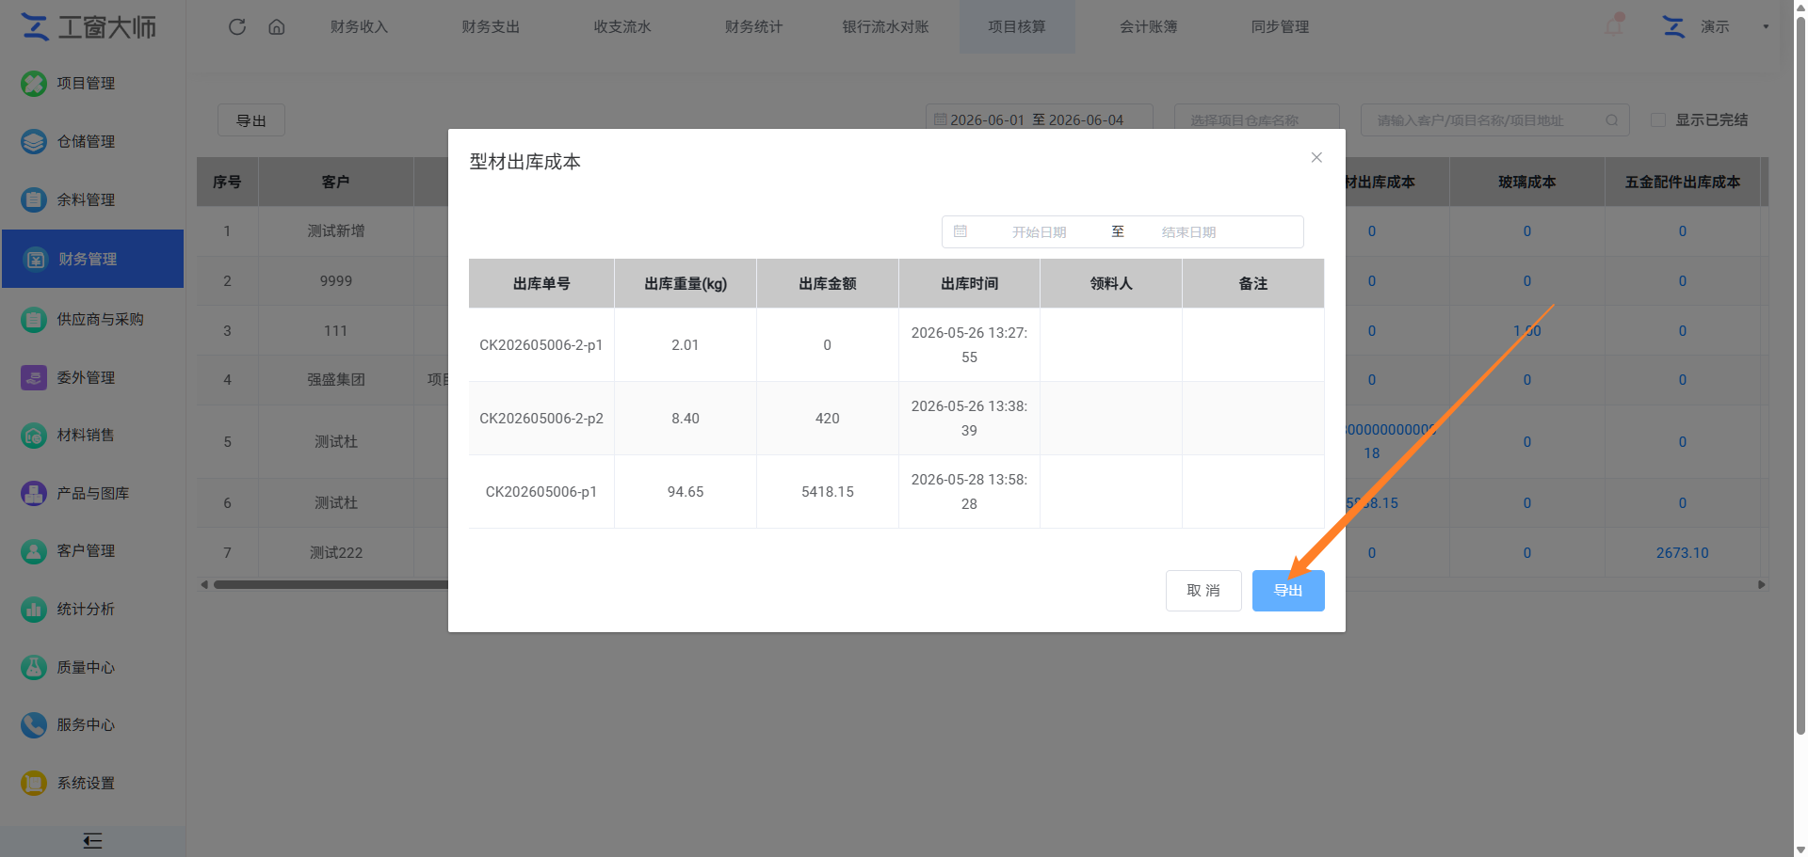Close the 型材出库成本 dialog
Viewport: 1808px width, 857px height.
pyautogui.click(x=1316, y=157)
